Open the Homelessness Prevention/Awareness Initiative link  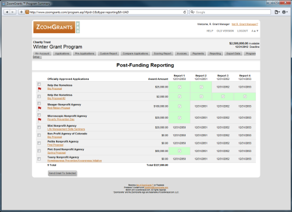(75, 161)
